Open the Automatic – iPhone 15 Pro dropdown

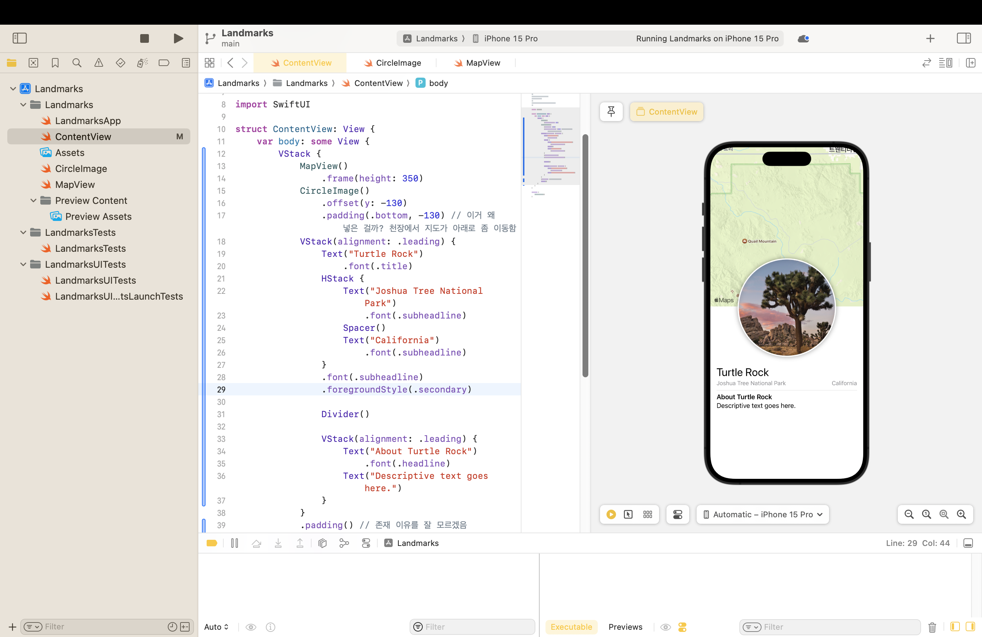point(763,514)
